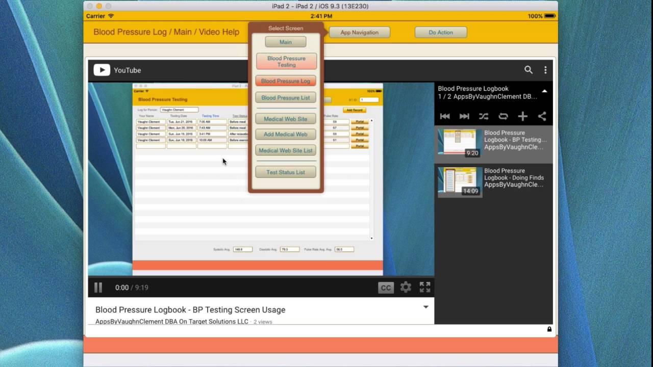Choose Blood Pressure Log screen

(286, 81)
